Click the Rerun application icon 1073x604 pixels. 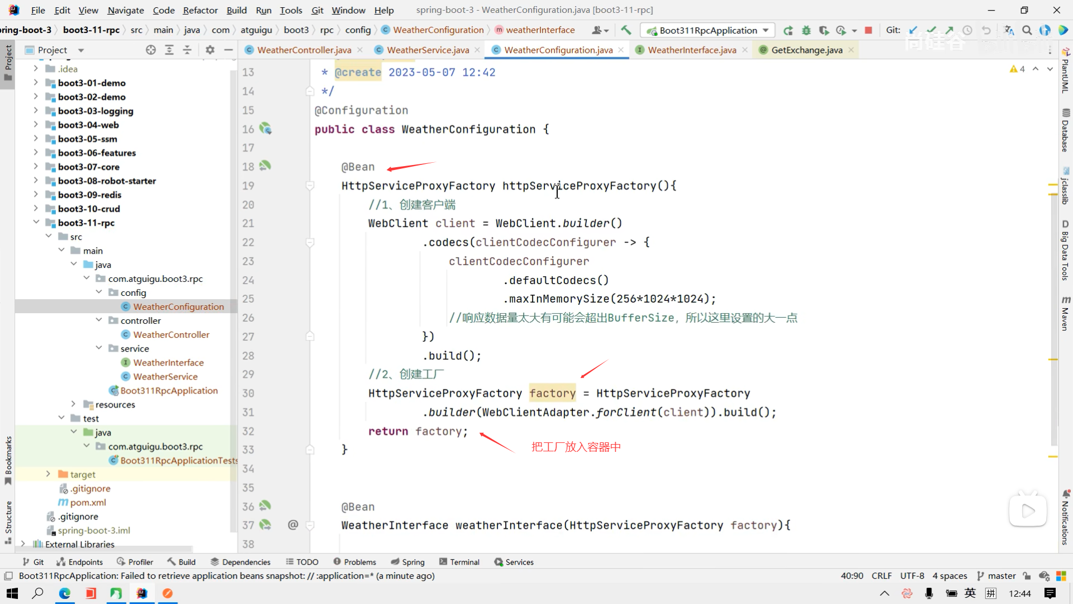[788, 30]
